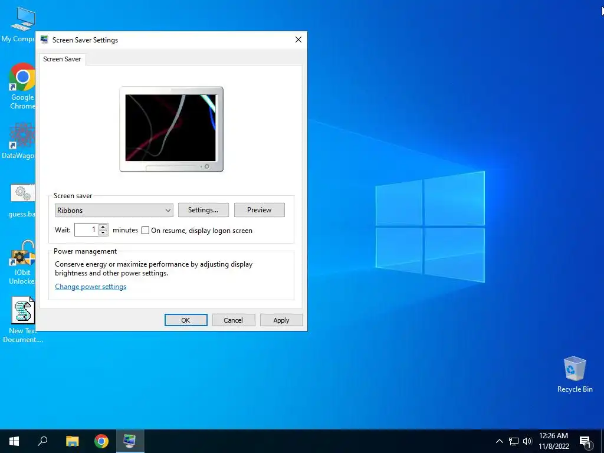Launch Chrome from the taskbar
The height and width of the screenshot is (453, 604).
(101, 441)
